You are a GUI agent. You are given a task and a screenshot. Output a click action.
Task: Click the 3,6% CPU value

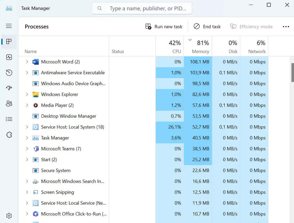tap(176, 138)
